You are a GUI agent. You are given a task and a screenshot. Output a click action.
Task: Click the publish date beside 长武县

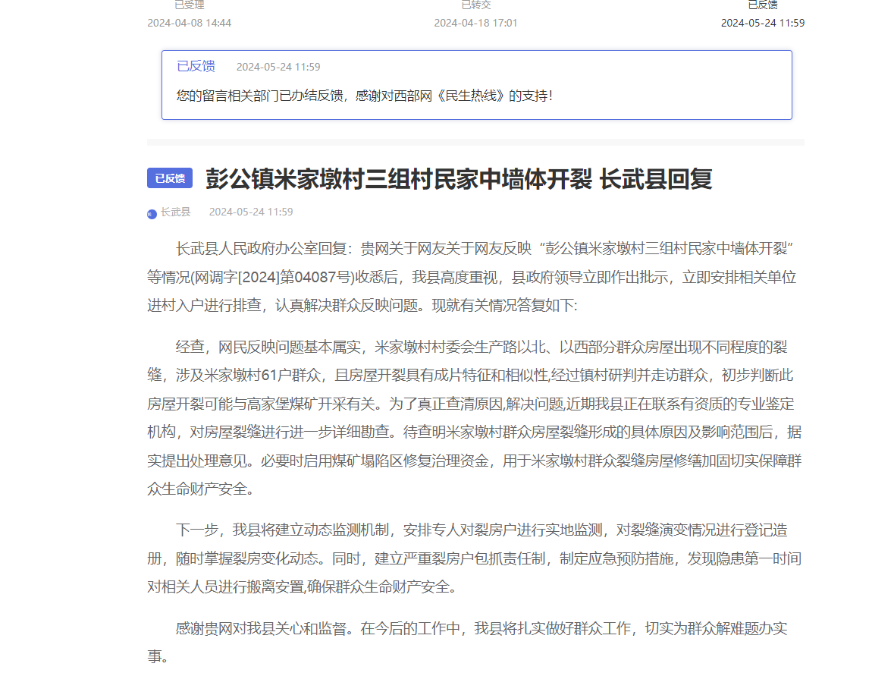[x=251, y=212]
